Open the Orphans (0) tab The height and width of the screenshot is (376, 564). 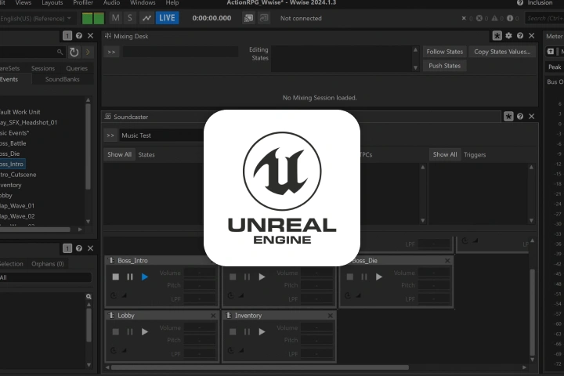point(48,264)
